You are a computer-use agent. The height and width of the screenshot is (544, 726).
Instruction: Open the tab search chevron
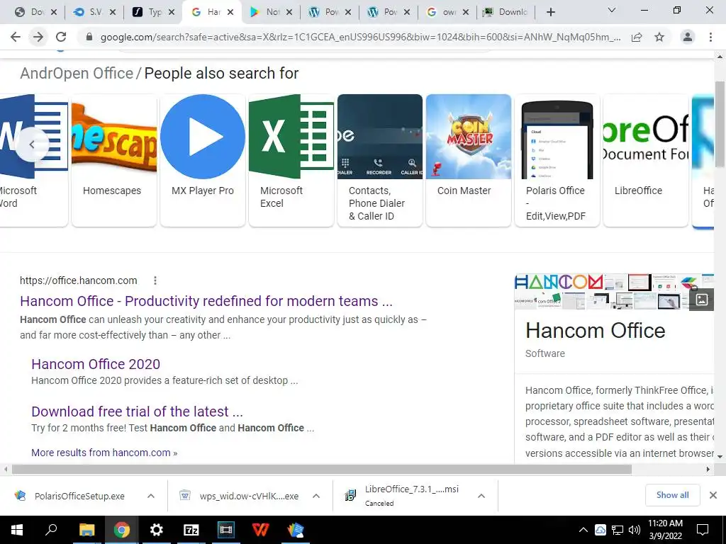tap(612, 10)
